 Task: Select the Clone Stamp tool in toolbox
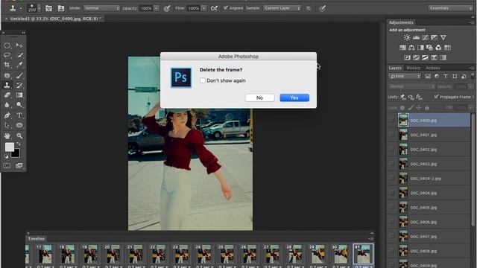[x=7, y=86]
